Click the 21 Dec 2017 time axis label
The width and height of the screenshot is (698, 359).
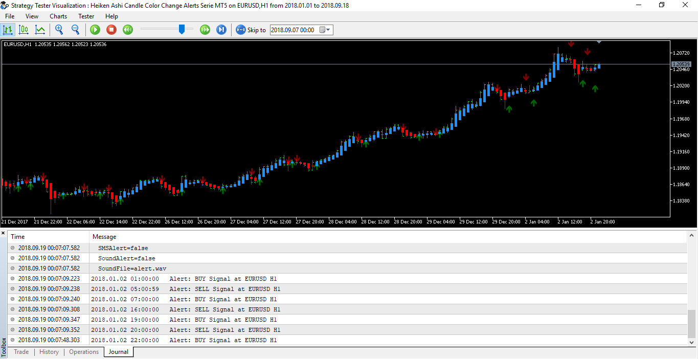tap(15, 222)
